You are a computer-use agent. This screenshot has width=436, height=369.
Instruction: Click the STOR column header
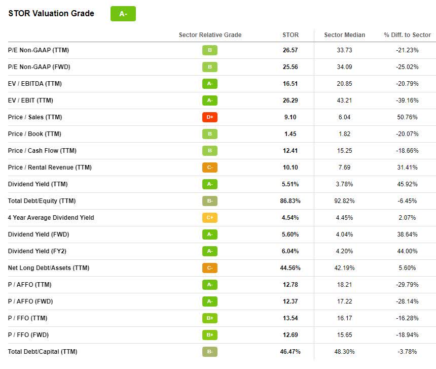pos(290,35)
